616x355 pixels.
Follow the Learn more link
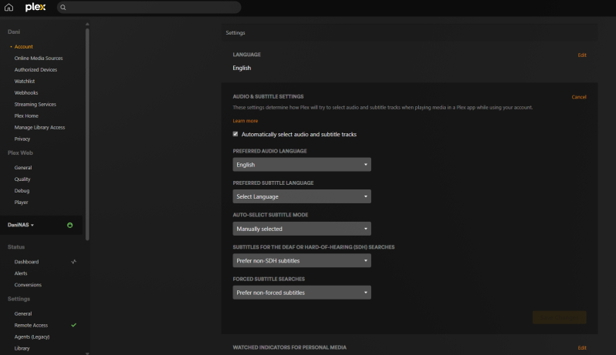(x=245, y=121)
